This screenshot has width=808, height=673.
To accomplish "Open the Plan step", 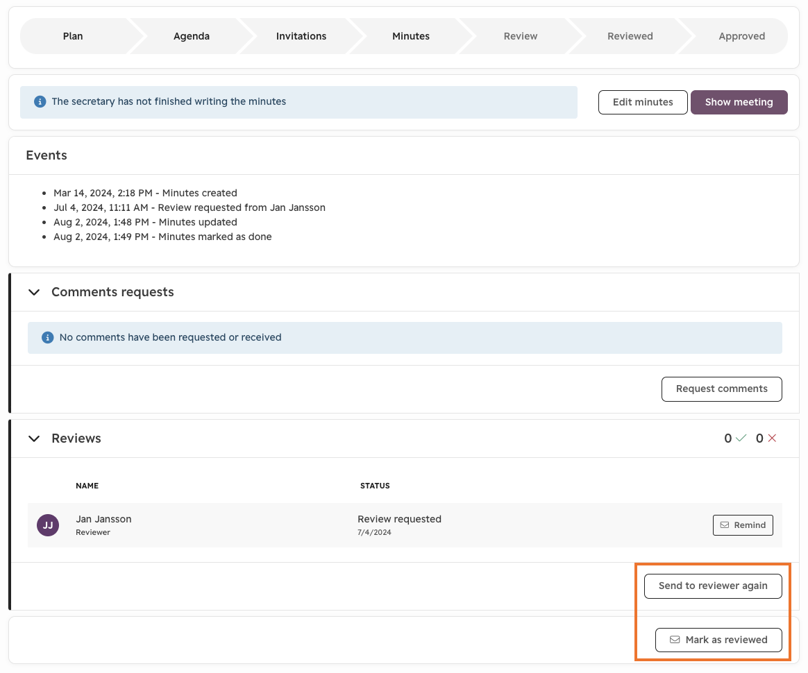I will pyautogui.click(x=73, y=36).
